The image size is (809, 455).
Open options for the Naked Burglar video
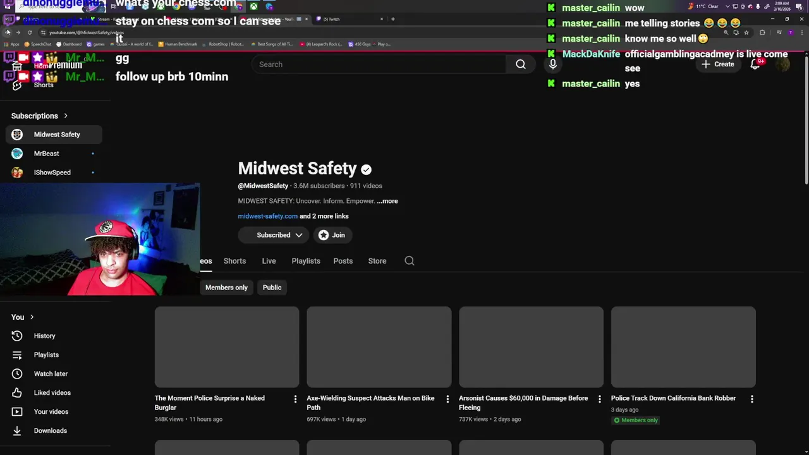[x=295, y=399]
